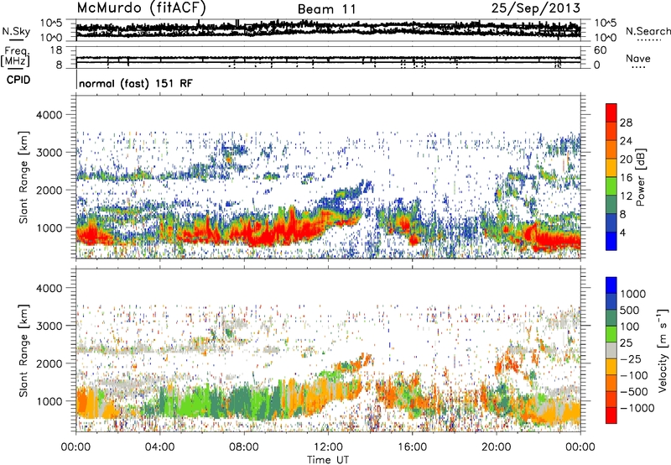Select the N.Search legend label
671x465 pixels.
point(648,31)
